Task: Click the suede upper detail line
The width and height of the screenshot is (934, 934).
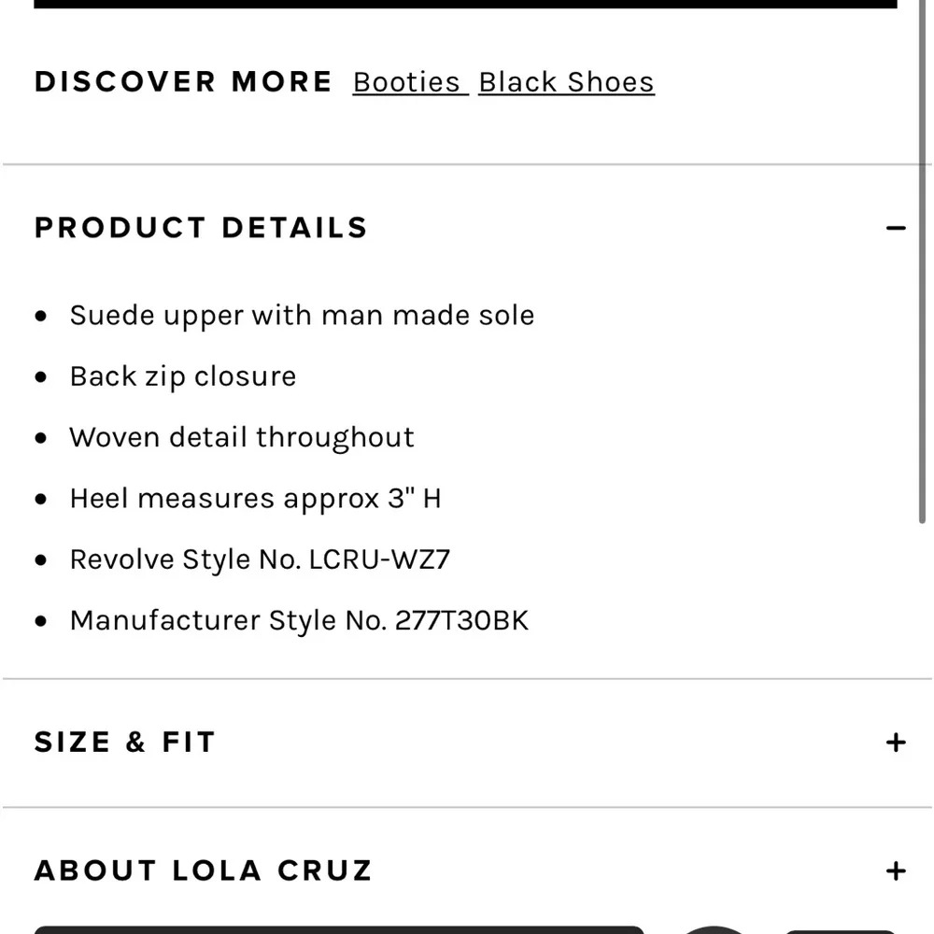Action: point(302,316)
